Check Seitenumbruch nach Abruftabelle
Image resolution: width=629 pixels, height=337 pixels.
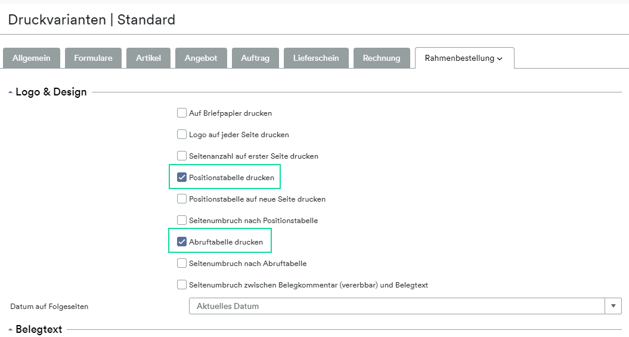click(x=182, y=263)
